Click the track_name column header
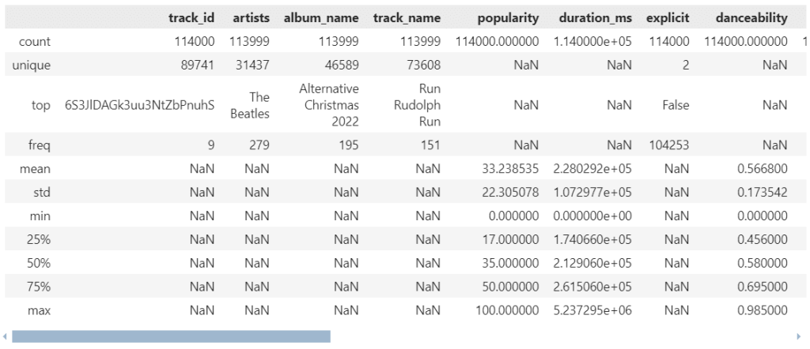The width and height of the screenshot is (810, 349). (407, 17)
